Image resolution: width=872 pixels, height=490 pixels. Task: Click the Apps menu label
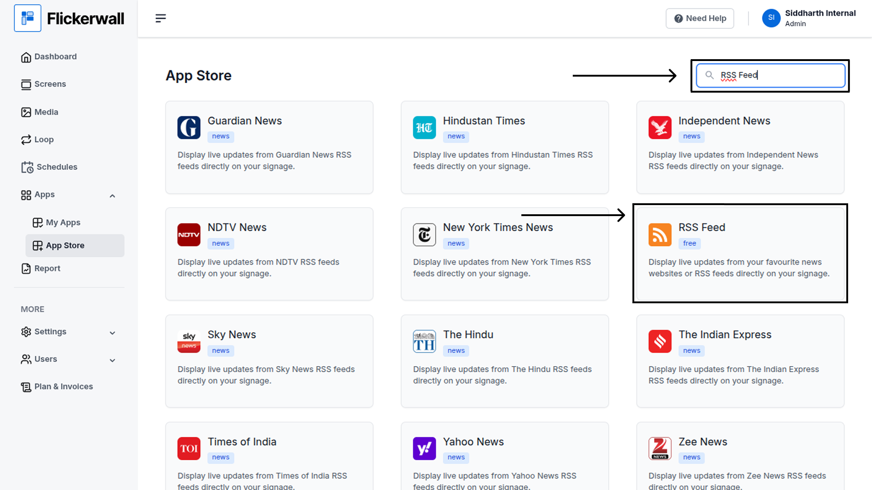pyautogui.click(x=45, y=195)
